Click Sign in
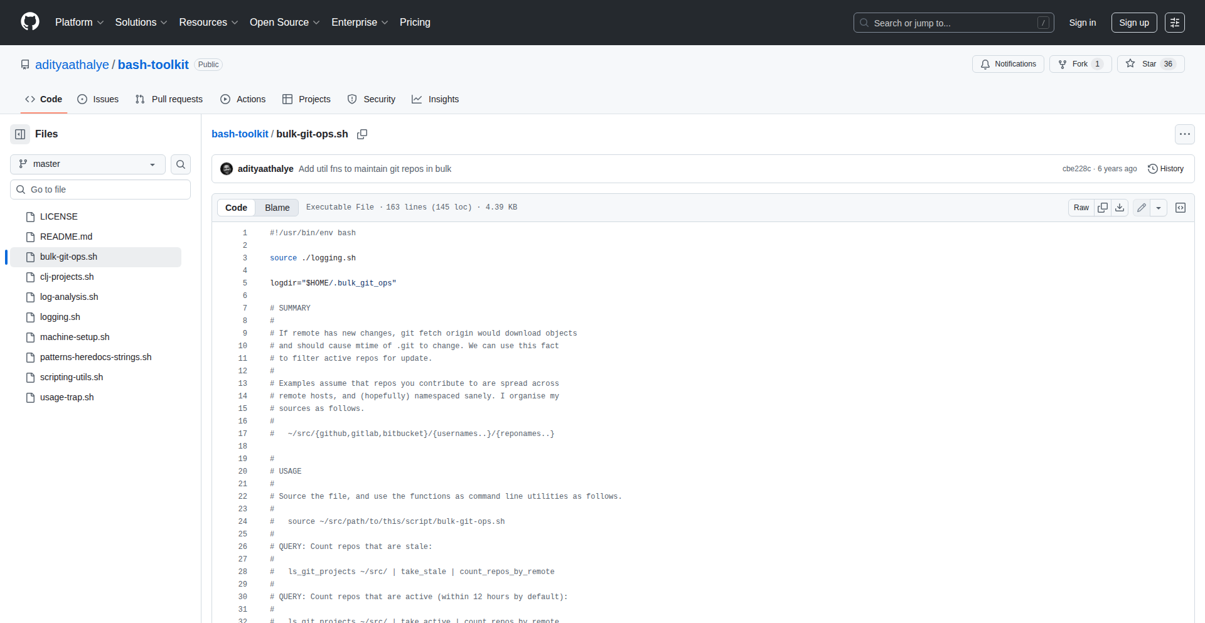1205x623 pixels. (1083, 23)
